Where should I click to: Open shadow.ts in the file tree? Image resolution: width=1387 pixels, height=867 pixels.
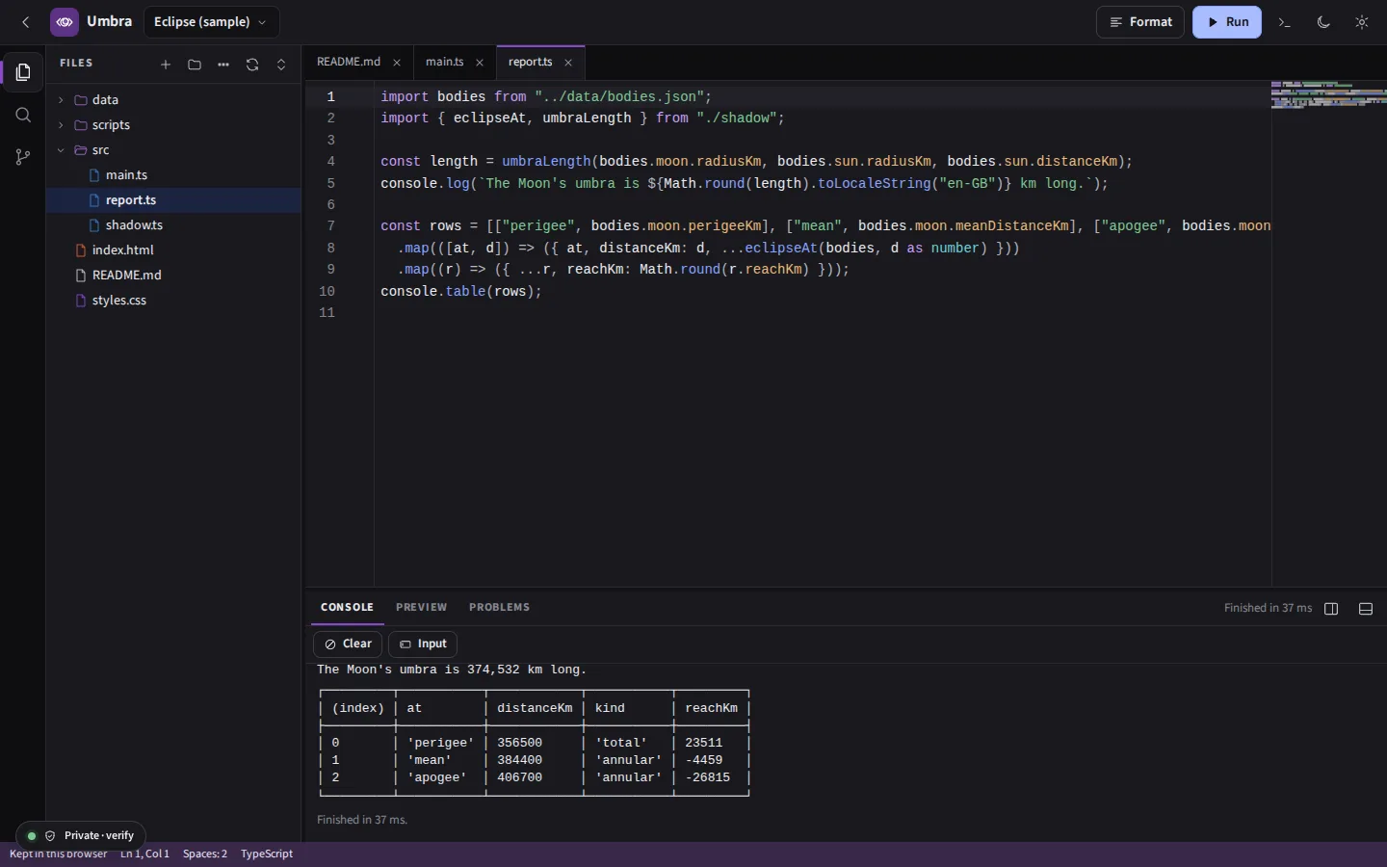coord(173,225)
